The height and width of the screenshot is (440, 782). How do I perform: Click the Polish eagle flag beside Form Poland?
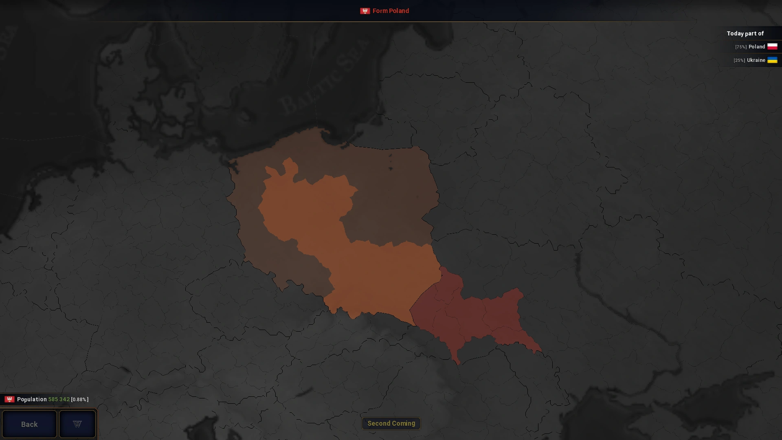365,11
